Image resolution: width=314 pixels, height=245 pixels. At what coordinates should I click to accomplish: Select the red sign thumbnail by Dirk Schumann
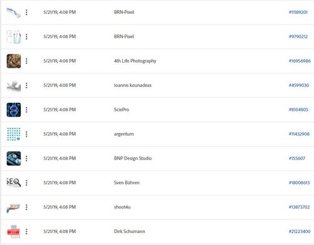click(14, 231)
